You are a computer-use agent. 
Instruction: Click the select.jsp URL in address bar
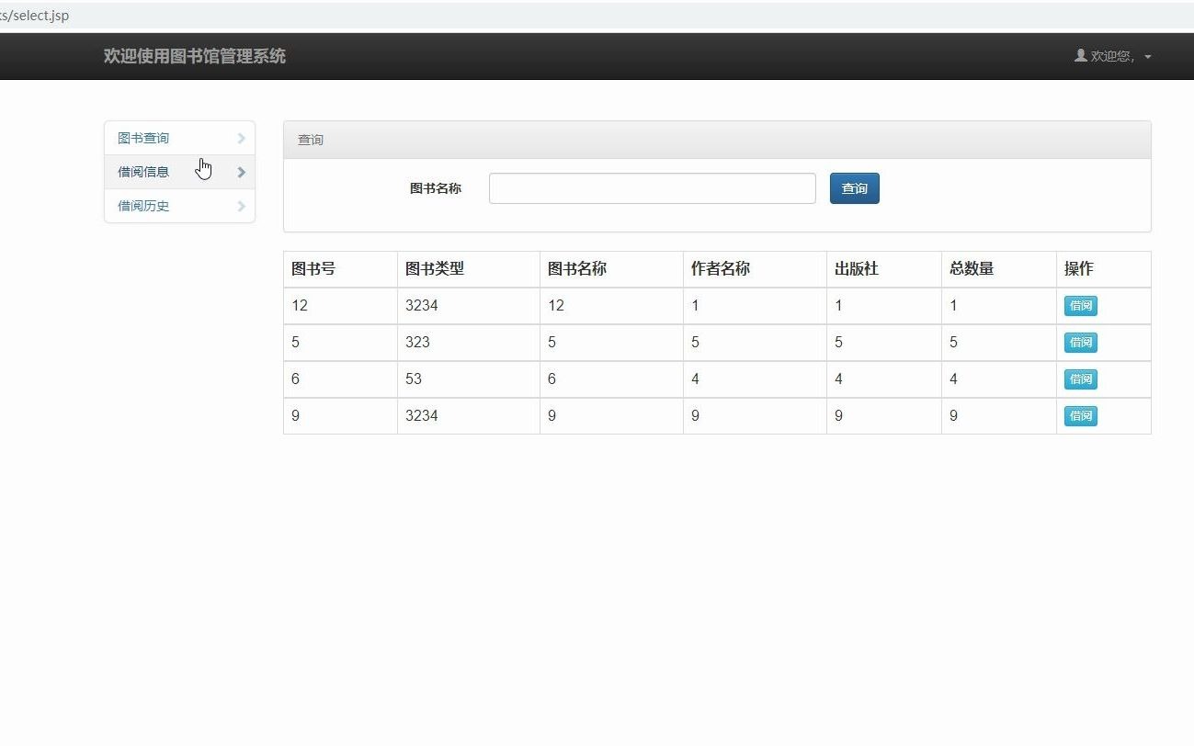coord(35,16)
